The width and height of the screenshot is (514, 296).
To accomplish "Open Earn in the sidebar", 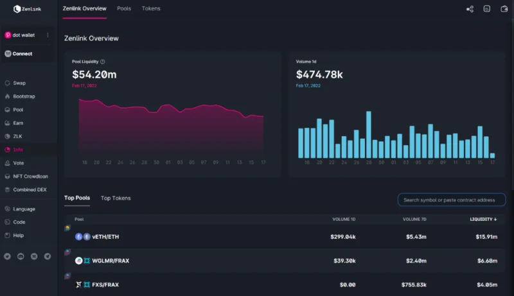I will tap(18, 123).
